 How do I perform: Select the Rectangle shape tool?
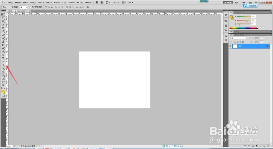3,72
